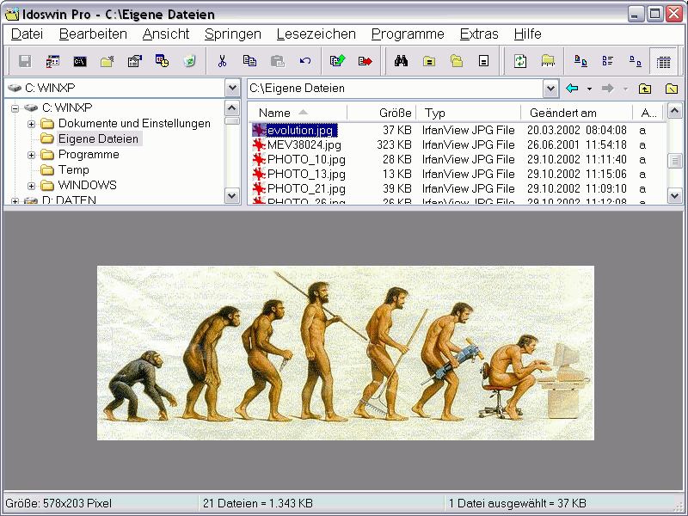Click the copy-to icon with green arrow
Viewport: 688px width, 516px height.
[x=337, y=61]
